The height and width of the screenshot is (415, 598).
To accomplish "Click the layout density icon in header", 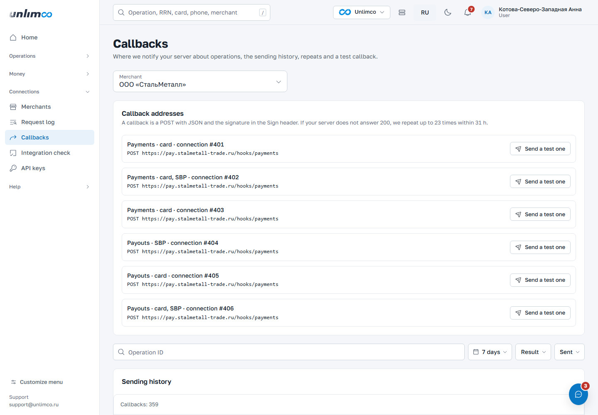I will click(x=402, y=12).
